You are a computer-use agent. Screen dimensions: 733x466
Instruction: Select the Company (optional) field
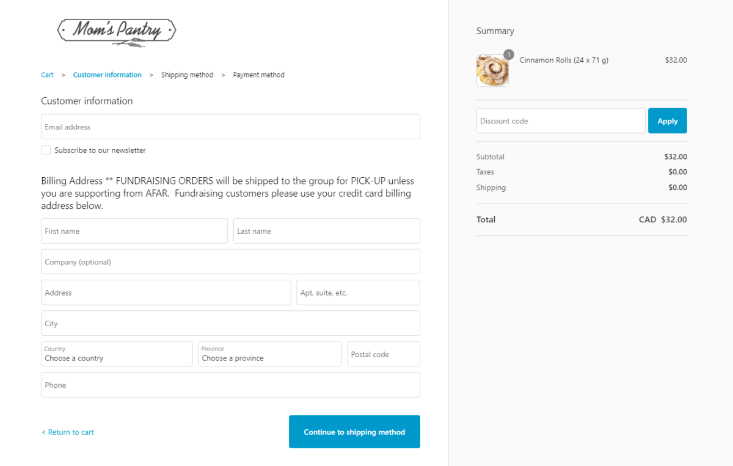point(230,262)
